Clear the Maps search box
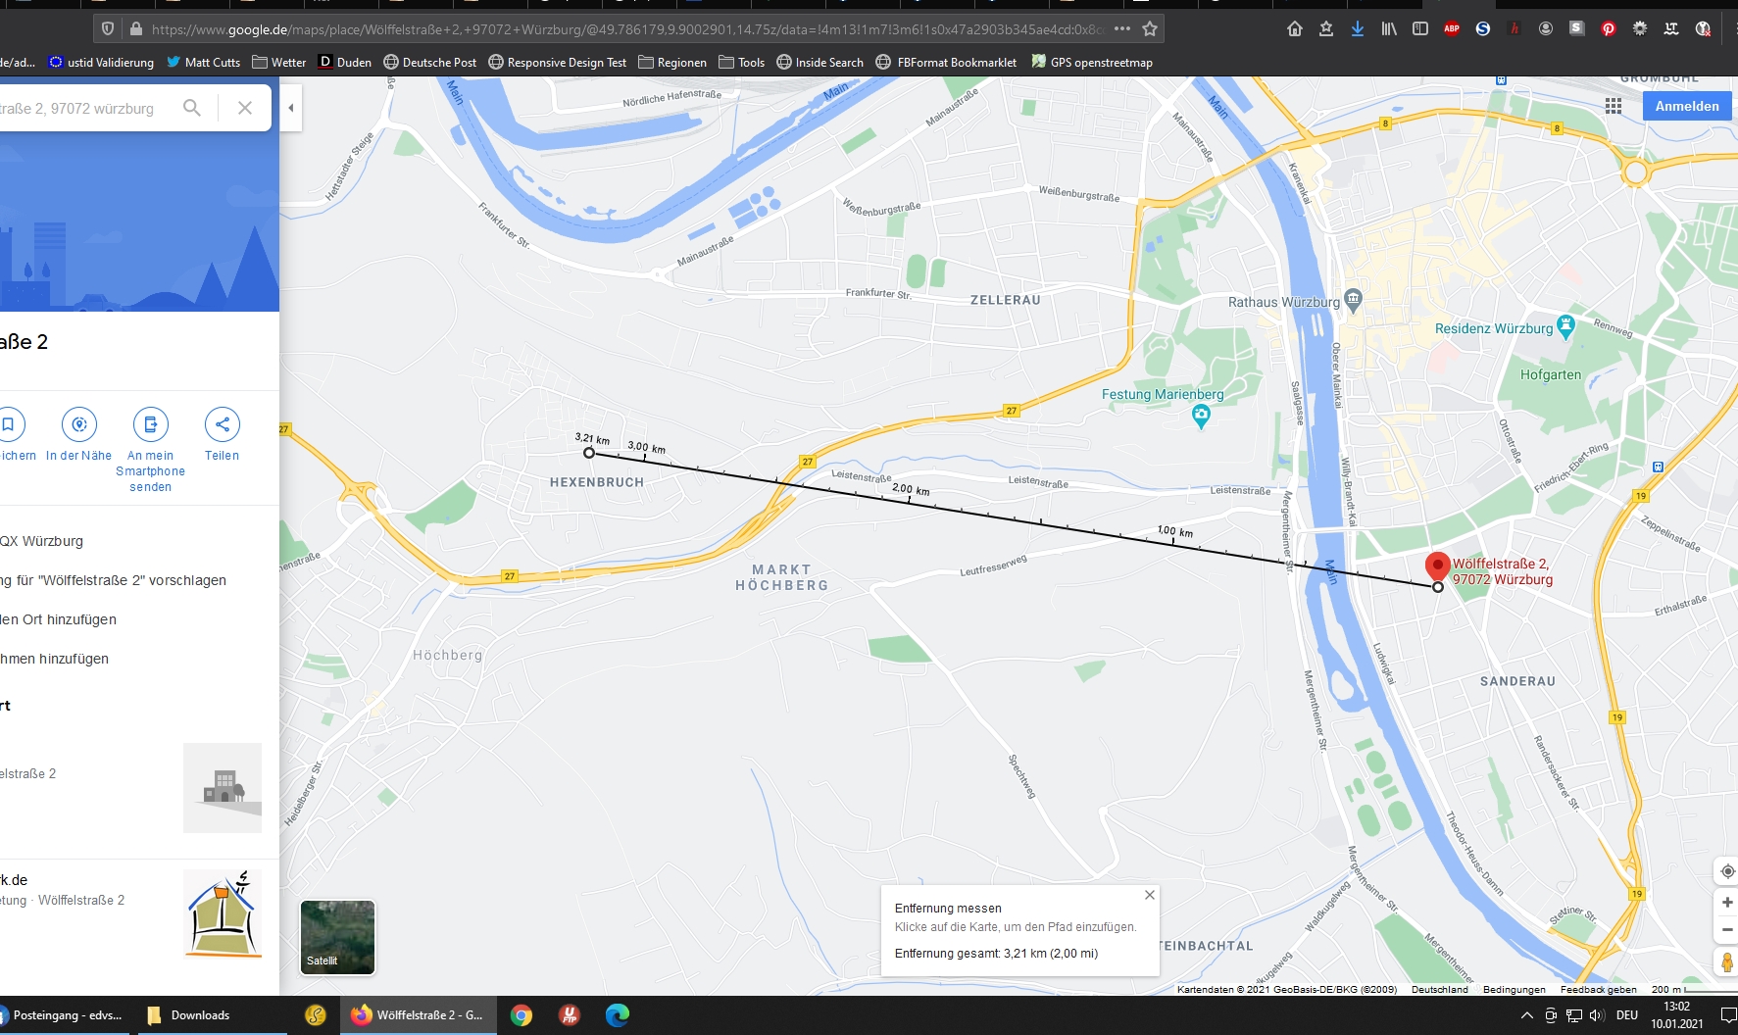 [x=245, y=108]
